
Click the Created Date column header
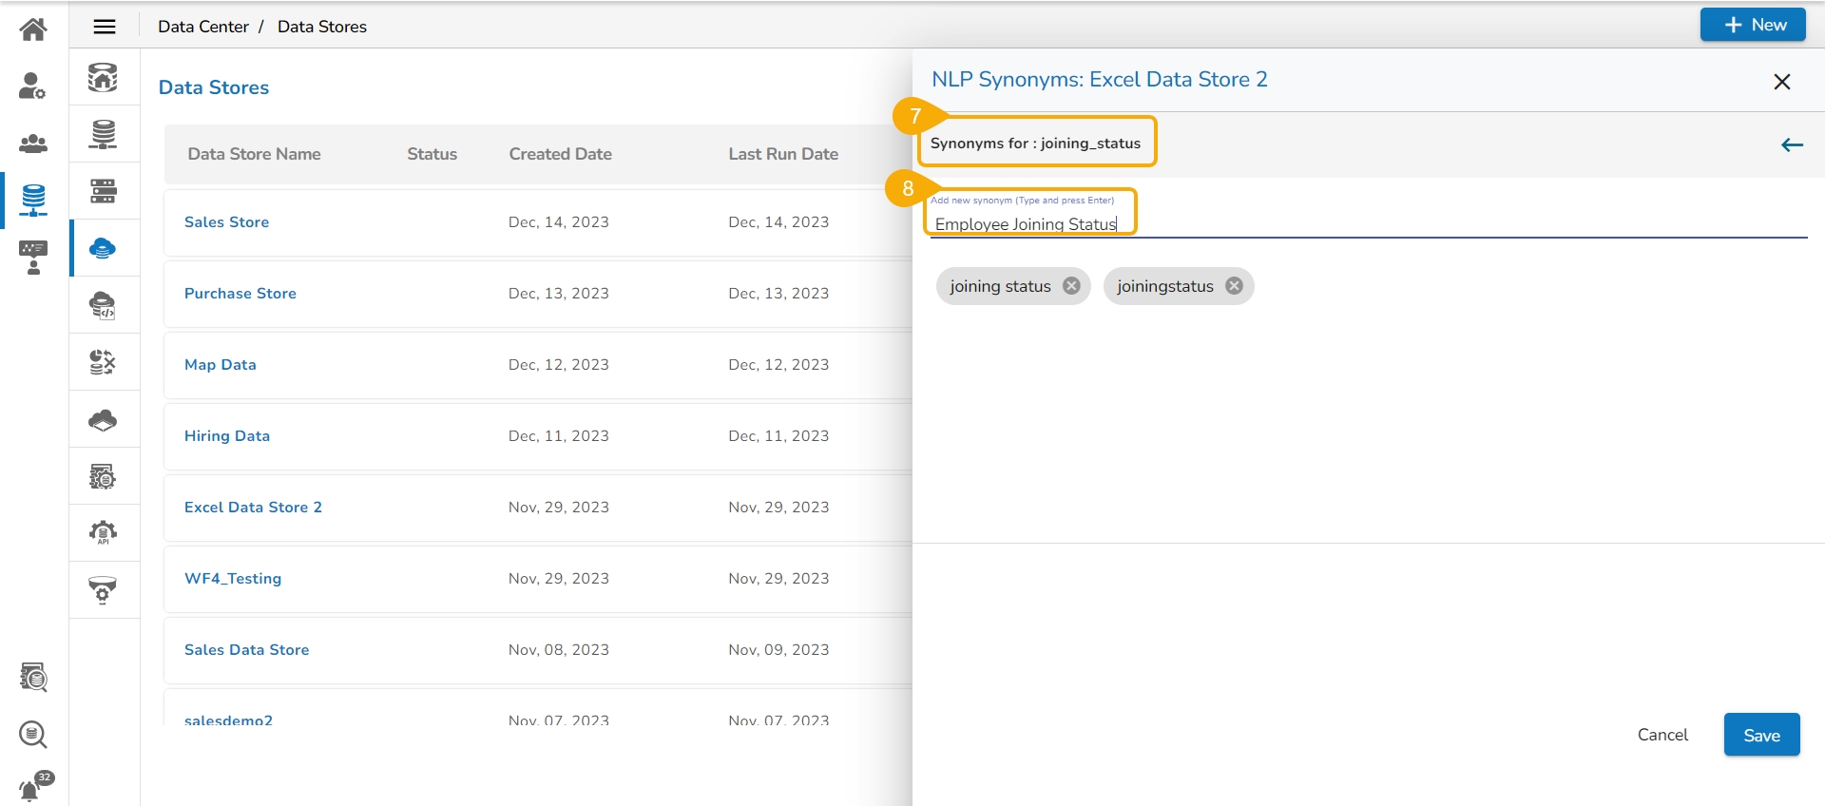[x=561, y=154]
